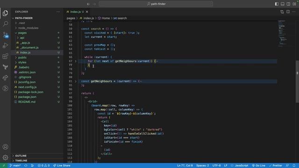
Task: Open the .babelrc file
Action: coord(24,67)
